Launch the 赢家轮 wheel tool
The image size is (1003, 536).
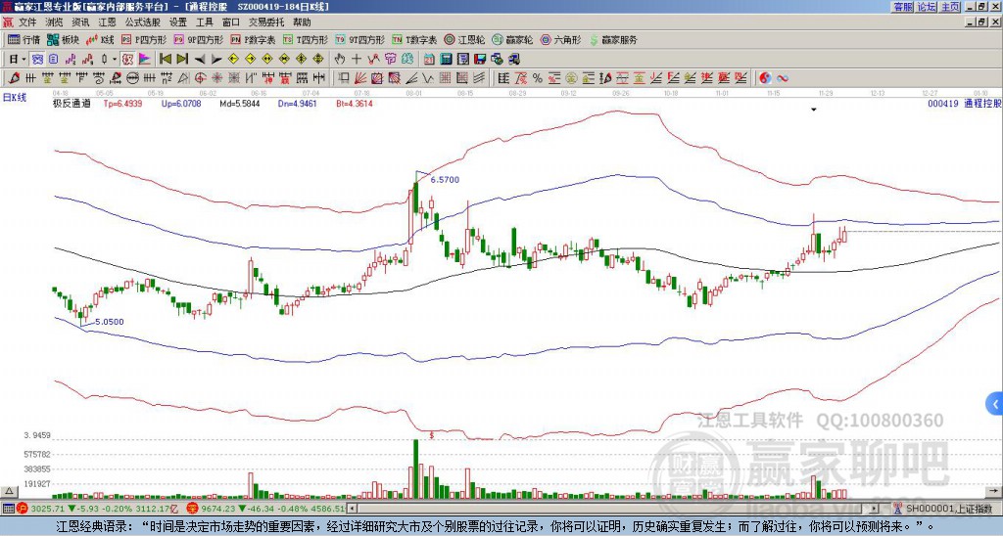(512, 39)
